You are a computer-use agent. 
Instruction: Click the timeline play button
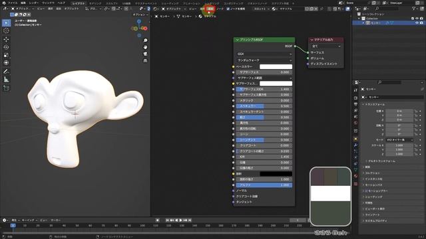click(x=180, y=220)
